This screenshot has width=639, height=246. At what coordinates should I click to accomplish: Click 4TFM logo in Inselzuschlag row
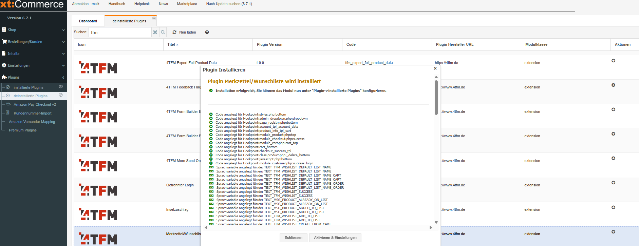(98, 214)
